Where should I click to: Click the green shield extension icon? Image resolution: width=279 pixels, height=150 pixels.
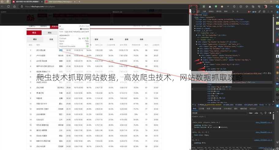(216, 6)
